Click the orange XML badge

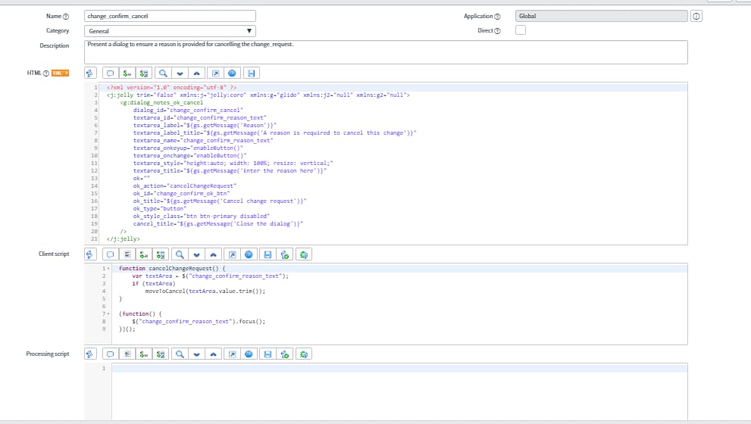click(61, 73)
